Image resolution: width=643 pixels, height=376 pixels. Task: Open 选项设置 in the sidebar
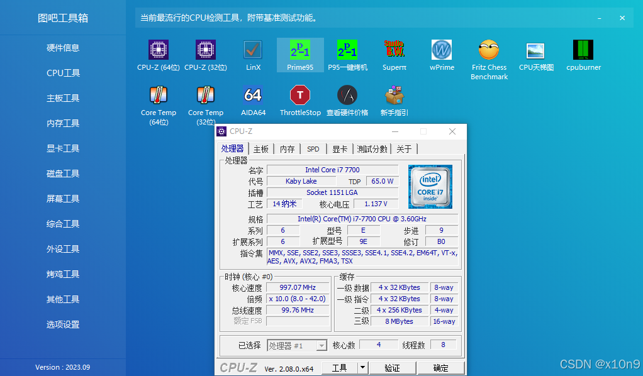(x=63, y=324)
